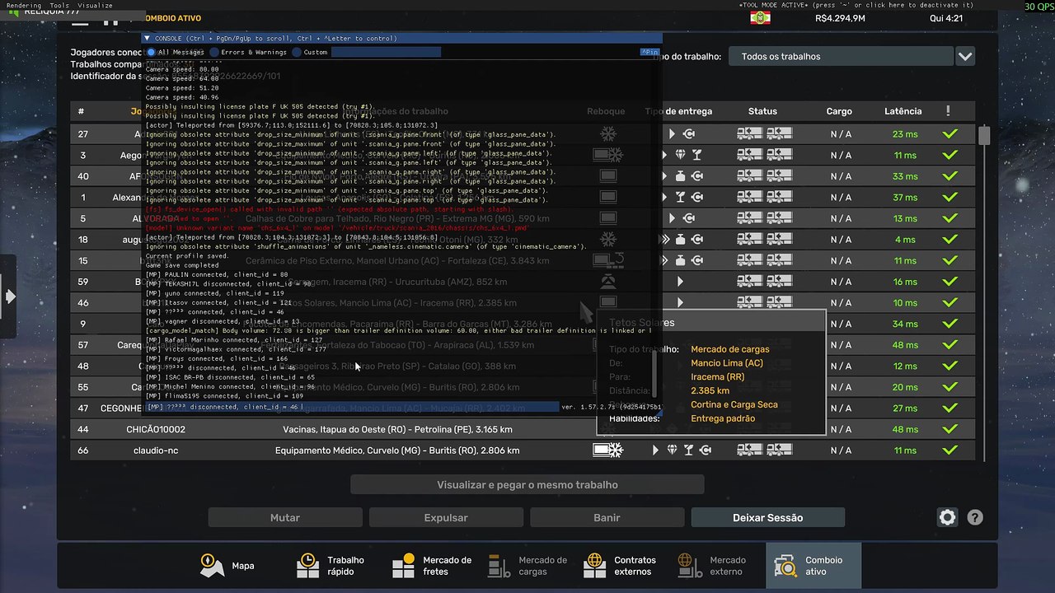This screenshot has width=1055, height=593.
Task: Open the Tools menu
Action: tap(59, 5)
